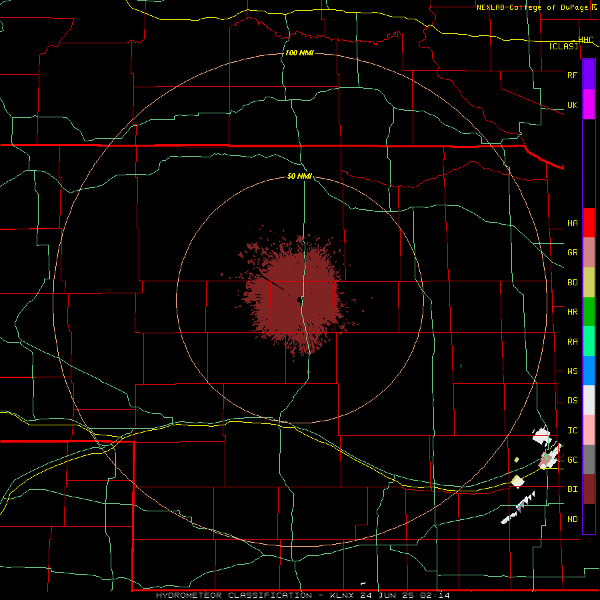
Task: Click the GR legend label
Action: (572, 253)
